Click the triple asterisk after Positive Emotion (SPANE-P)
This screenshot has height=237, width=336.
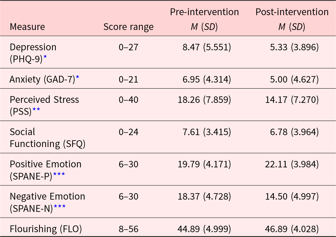click(x=59, y=174)
